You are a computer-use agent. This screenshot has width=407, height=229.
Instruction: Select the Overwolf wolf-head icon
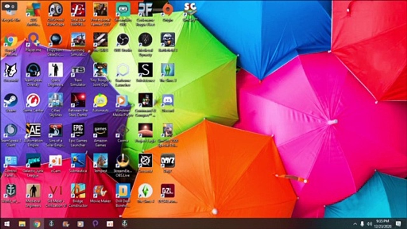[x=11, y=73]
